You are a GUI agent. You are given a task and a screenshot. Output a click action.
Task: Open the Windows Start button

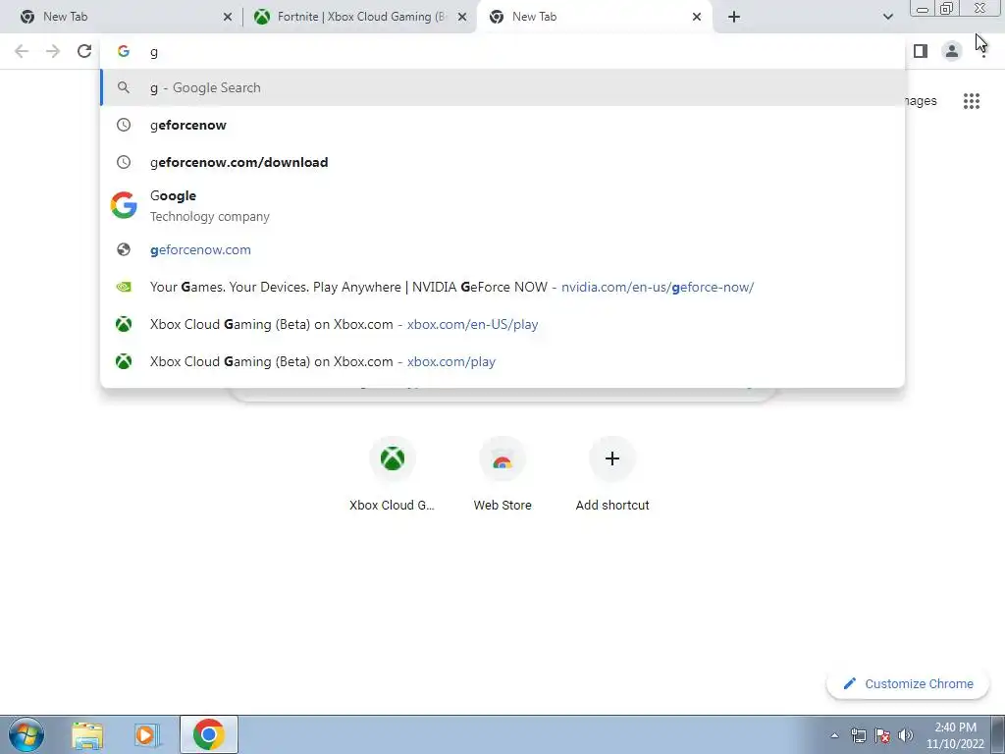point(26,734)
